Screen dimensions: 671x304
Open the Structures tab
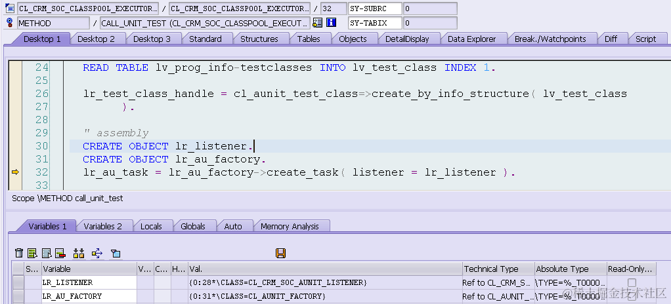point(259,39)
